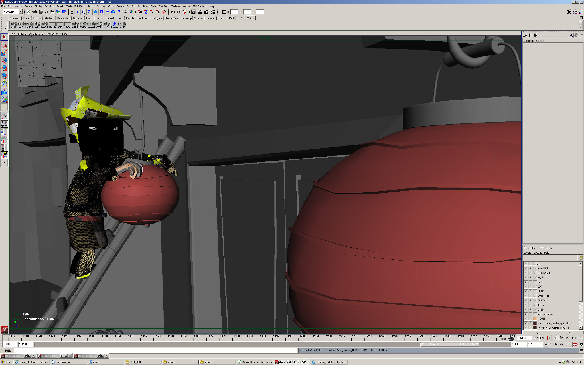Viewport: 584px width, 365px height.
Task: Open animation preferences icon beside auto key
Action: pos(581,344)
